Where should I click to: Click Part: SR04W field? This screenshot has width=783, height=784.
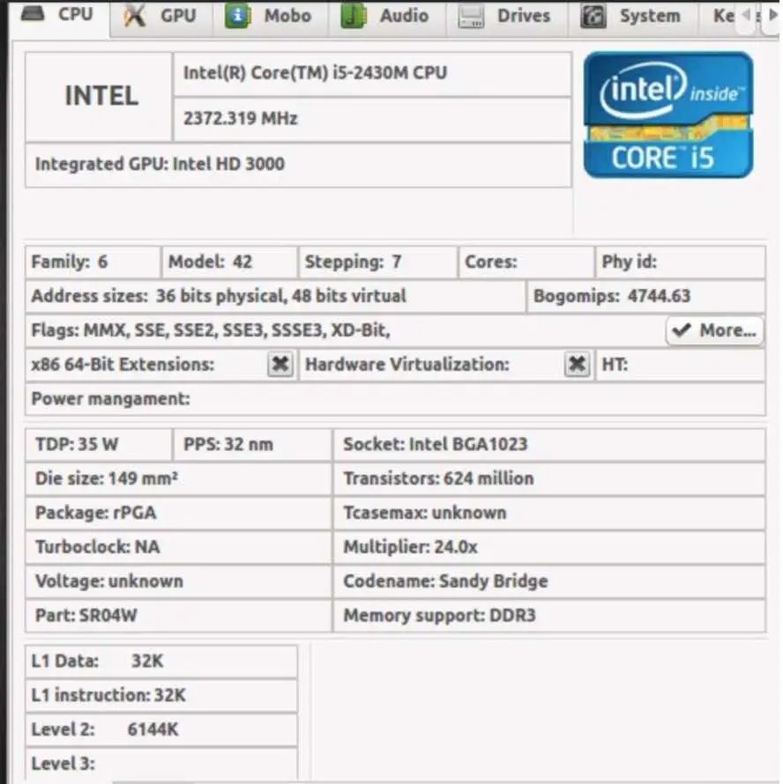point(178,616)
